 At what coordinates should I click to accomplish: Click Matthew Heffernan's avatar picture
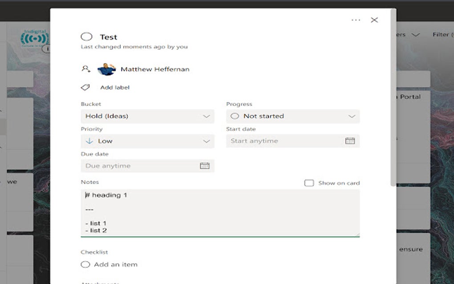pos(106,69)
